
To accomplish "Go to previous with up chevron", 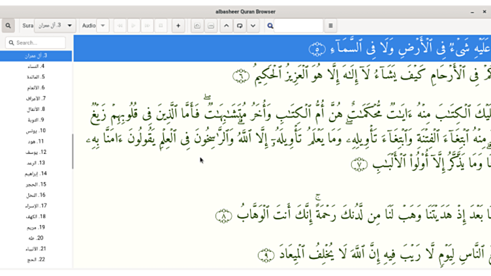I will (x=227, y=25).
